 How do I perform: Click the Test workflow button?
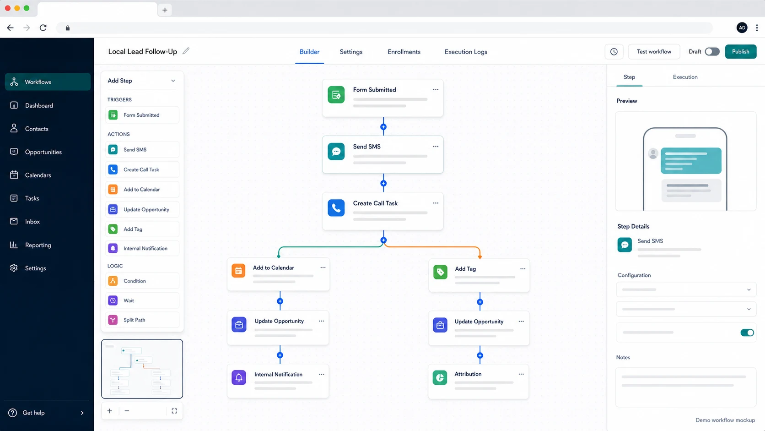click(654, 52)
